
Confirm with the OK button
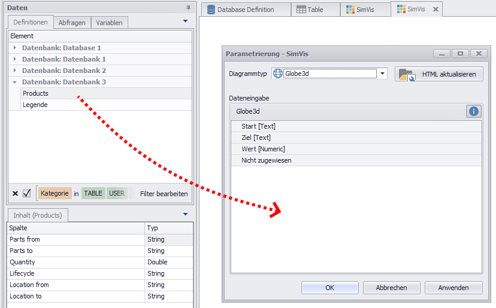329,288
